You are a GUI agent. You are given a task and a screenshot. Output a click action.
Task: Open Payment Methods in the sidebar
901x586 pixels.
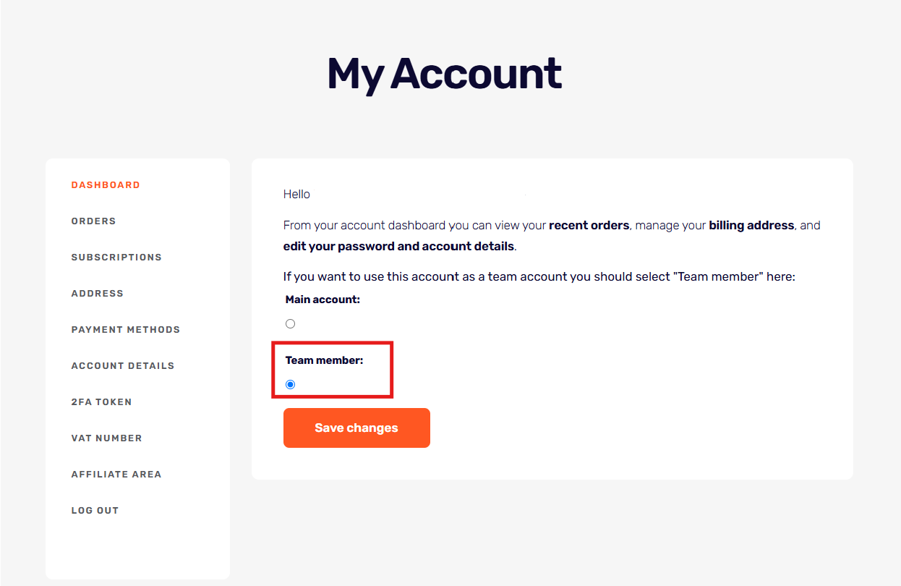point(125,330)
